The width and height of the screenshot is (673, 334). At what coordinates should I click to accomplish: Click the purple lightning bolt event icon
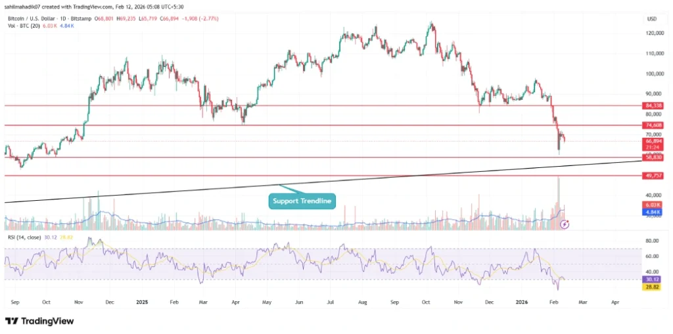tap(565, 224)
